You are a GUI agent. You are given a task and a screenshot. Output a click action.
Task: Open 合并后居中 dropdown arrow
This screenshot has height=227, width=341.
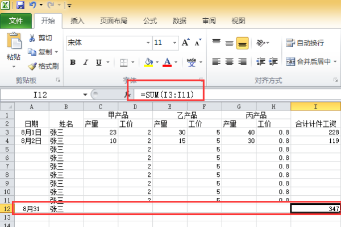point(335,62)
